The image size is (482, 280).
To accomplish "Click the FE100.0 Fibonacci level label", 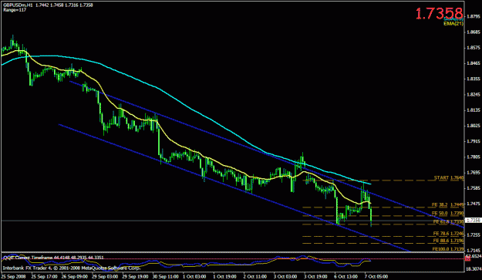I will (448, 249).
